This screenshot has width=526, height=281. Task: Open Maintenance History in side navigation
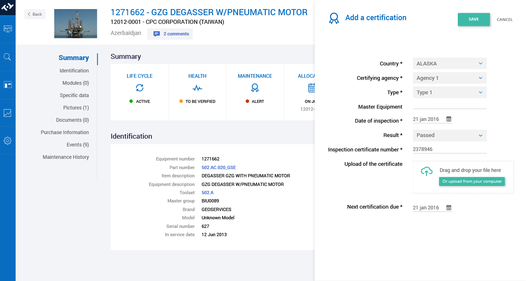[x=66, y=157]
